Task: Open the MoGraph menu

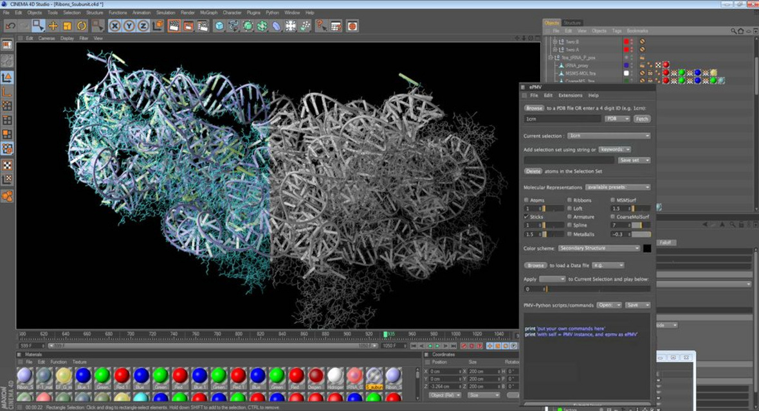Action: [208, 12]
